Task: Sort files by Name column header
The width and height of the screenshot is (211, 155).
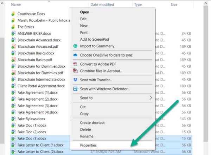Action: [16, 5]
